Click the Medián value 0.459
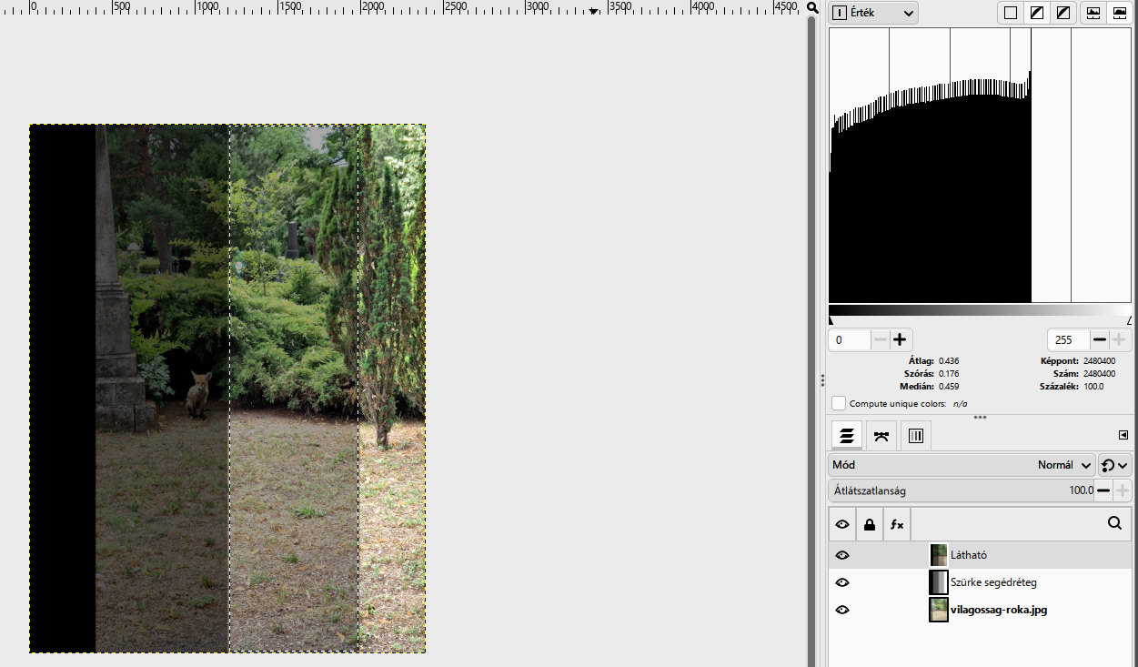The width and height of the screenshot is (1138, 667). coord(949,387)
